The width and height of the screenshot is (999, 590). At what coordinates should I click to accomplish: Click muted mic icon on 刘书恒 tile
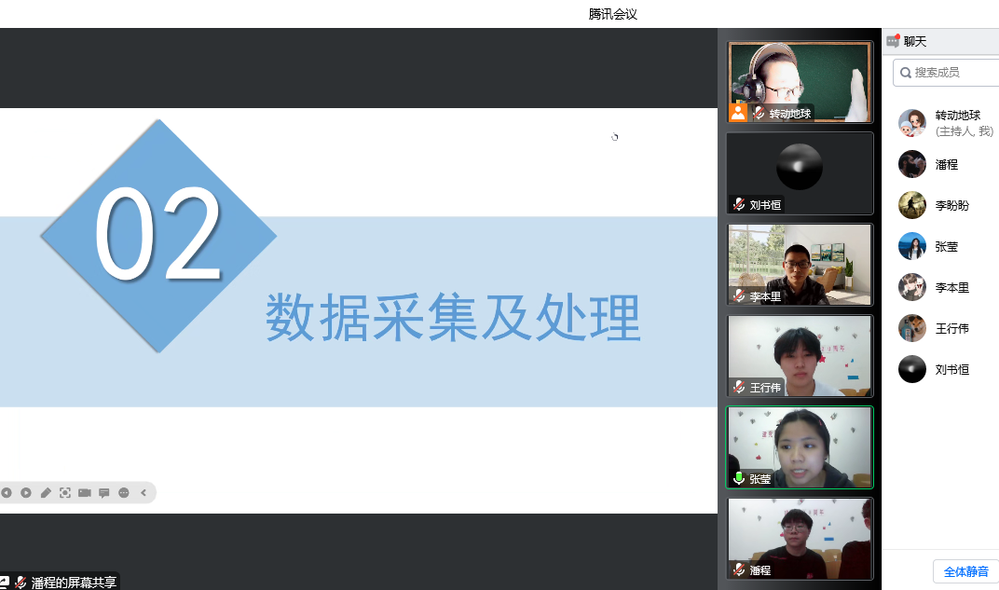click(739, 204)
